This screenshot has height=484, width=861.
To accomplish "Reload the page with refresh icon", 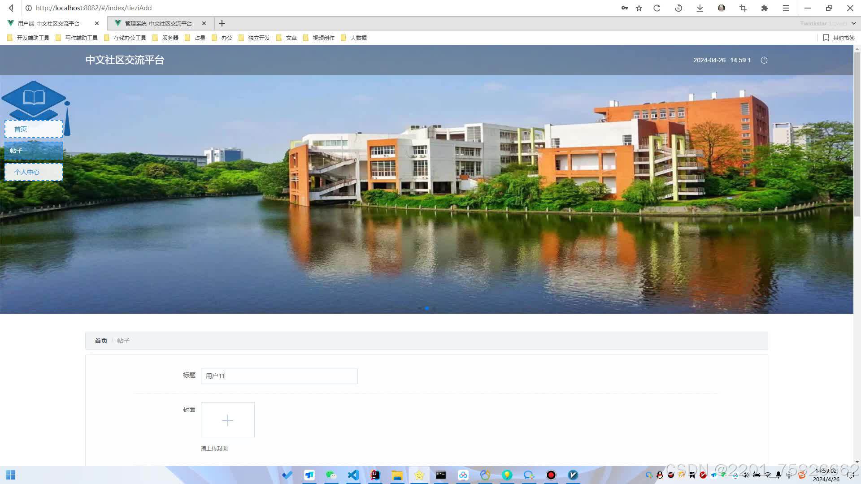I will tap(657, 8).
